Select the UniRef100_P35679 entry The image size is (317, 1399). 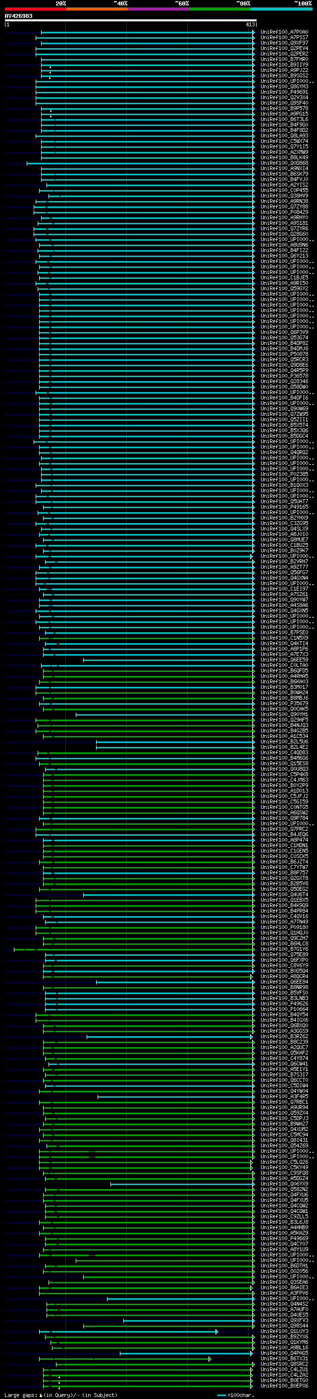coord(284,703)
